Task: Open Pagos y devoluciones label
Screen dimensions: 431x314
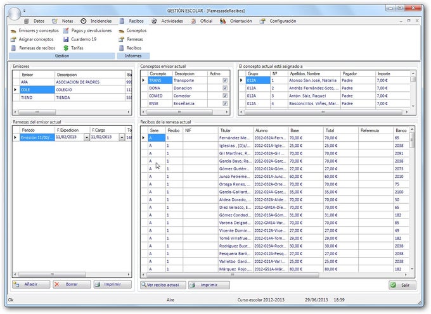Action: [x=91, y=31]
